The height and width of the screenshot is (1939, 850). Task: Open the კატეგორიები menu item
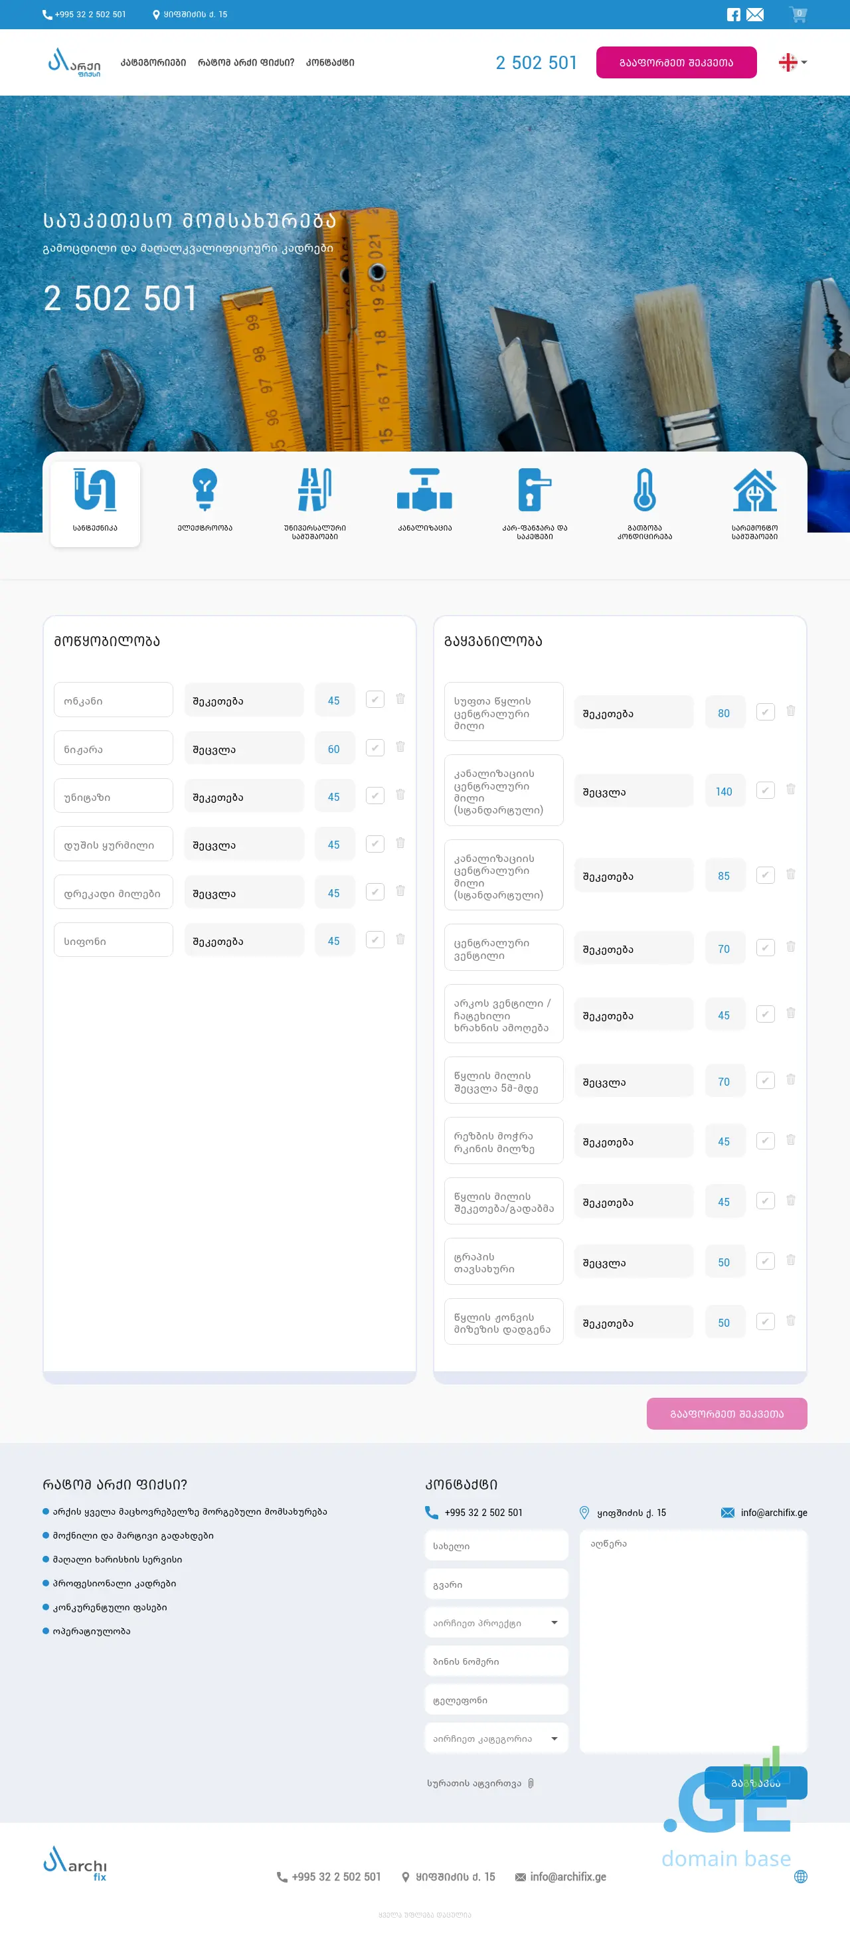pos(153,62)
